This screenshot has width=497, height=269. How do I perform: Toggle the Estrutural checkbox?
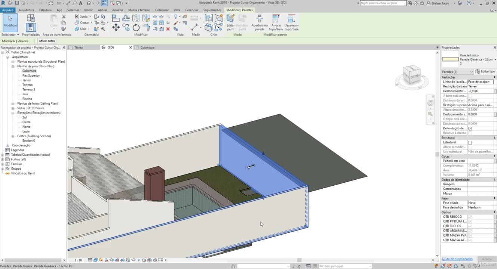pos(470,142)
